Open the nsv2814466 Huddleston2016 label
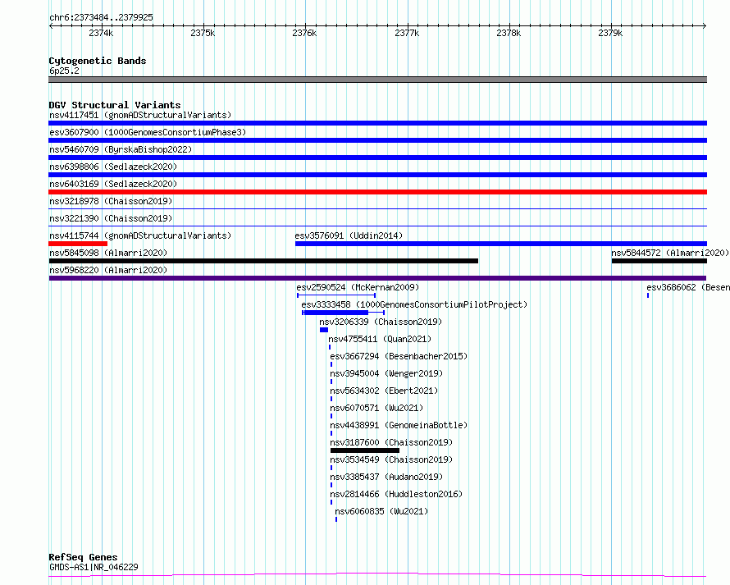This screenshot has height=585, width=730. (396, 494)
